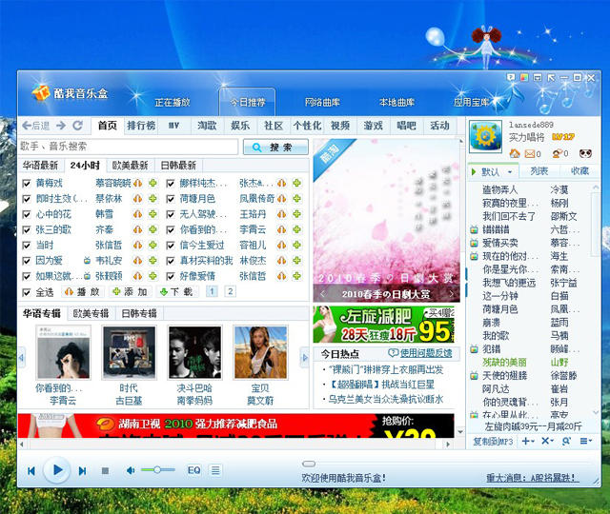The height and width of the screenshot is (514, 610).
Task: Show next albums with right arrow
Action: tap(305, 358)
